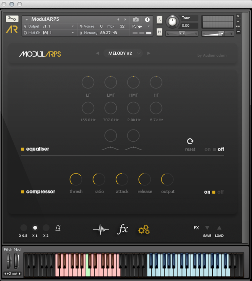Viewport: 252px width, 281px height.
Task: Go to previous instrument arrow in header
Action: click(118, 19)
